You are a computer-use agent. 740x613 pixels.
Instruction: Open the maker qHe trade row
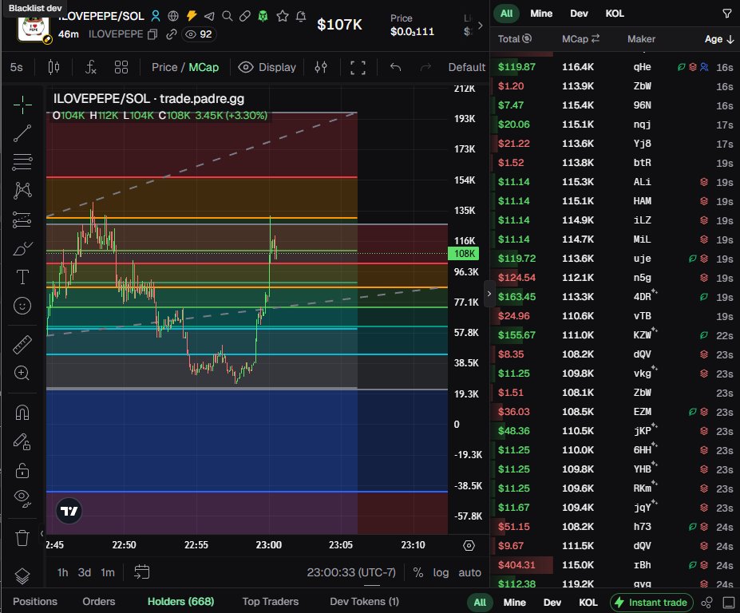tap(615, 67)
